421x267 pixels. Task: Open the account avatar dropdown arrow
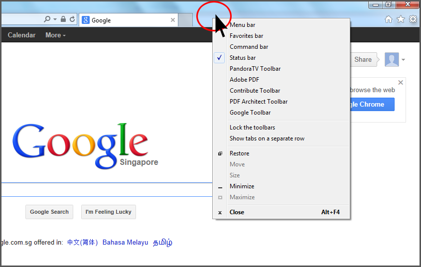pyautogui.click(x=403, y=60)
